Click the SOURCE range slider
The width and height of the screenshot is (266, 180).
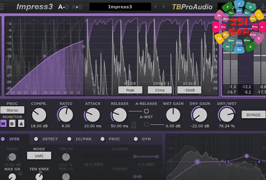(x=146, y=157)
